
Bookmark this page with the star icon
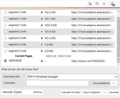click(x=104, y=4)
